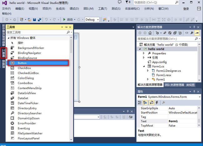Click the Quick Launch search magnifier icon
The height and width of the screenshot is (146, 203).
click(176, 2)
